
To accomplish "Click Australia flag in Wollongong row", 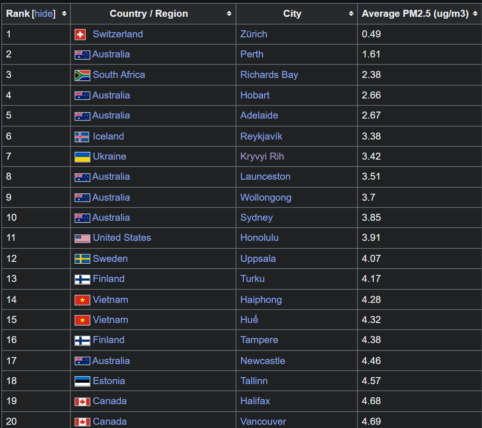I will 83,197.
